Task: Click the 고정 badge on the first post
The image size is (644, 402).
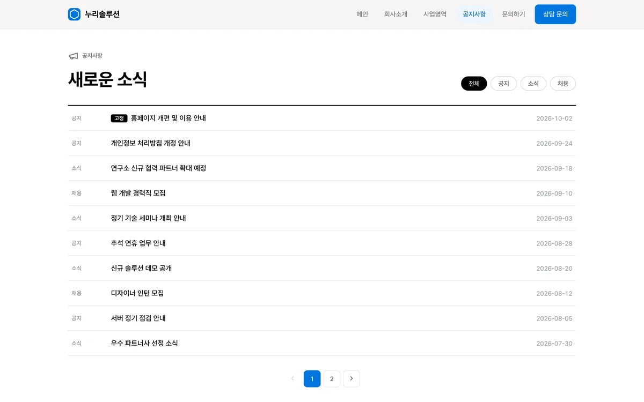Action: 119,118
